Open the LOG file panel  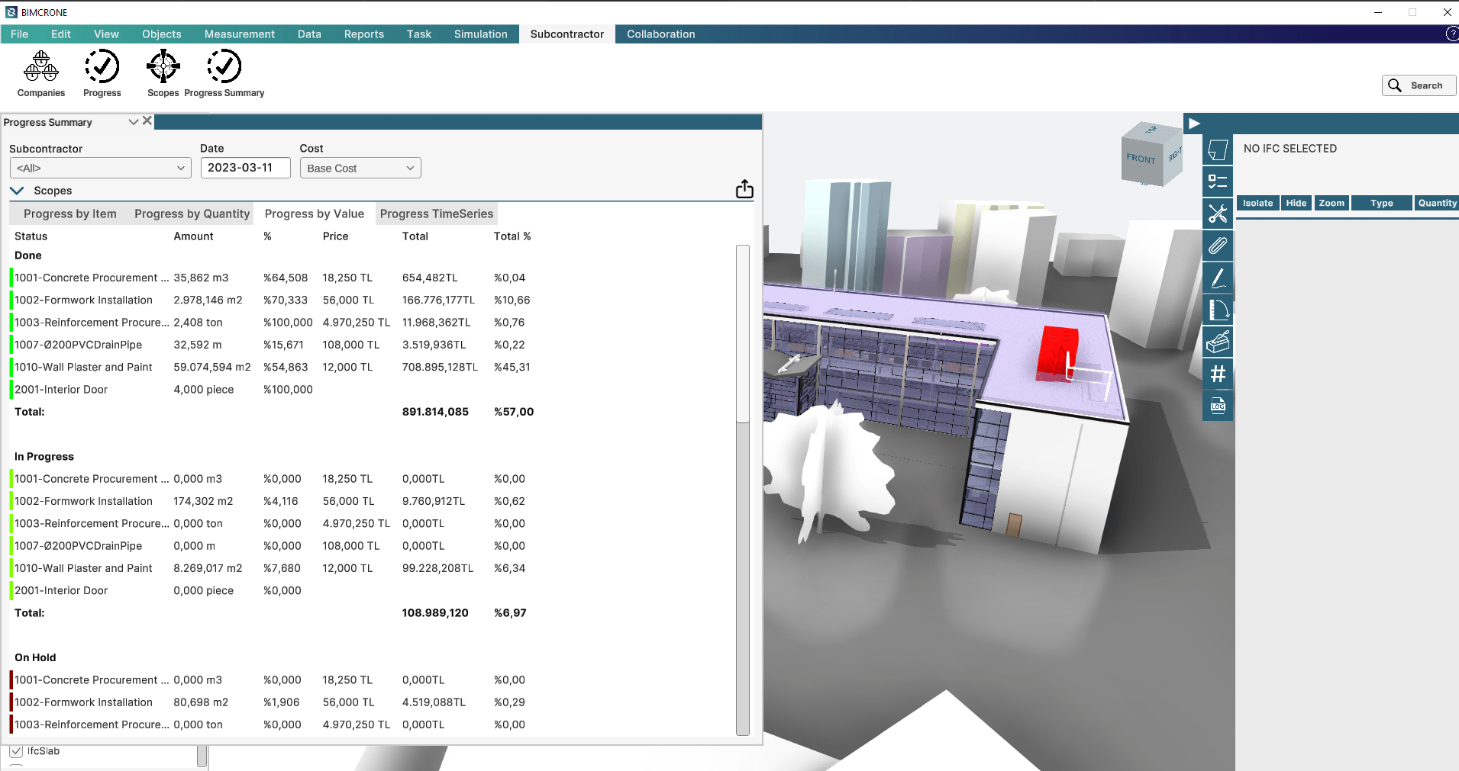click(1218, 406)
